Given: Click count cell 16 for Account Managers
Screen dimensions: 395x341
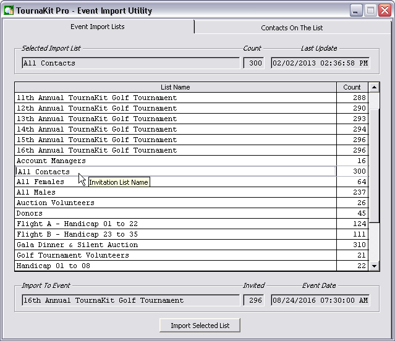Looking at the screenshot, I should tap(352, 161).
